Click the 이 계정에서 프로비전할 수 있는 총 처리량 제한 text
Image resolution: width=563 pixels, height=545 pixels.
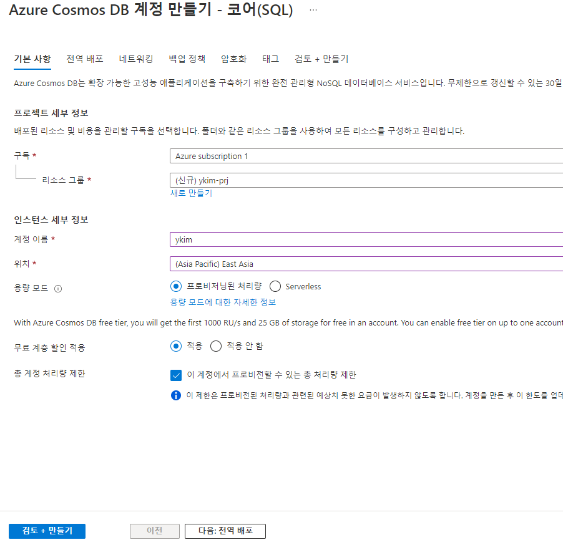272,375
